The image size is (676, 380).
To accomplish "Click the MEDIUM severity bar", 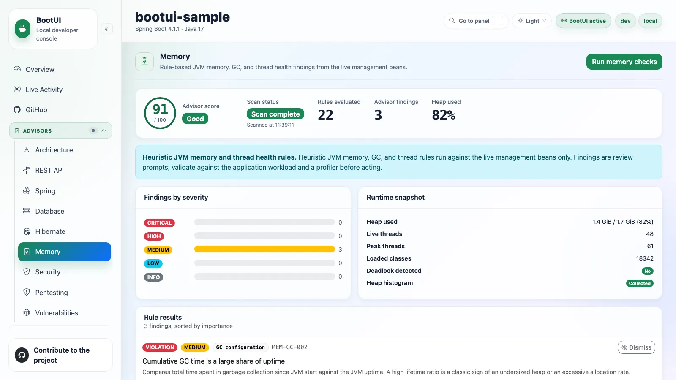I will 264,250.
